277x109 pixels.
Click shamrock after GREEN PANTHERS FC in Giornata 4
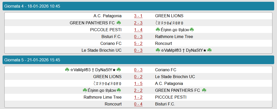point(119,23)
